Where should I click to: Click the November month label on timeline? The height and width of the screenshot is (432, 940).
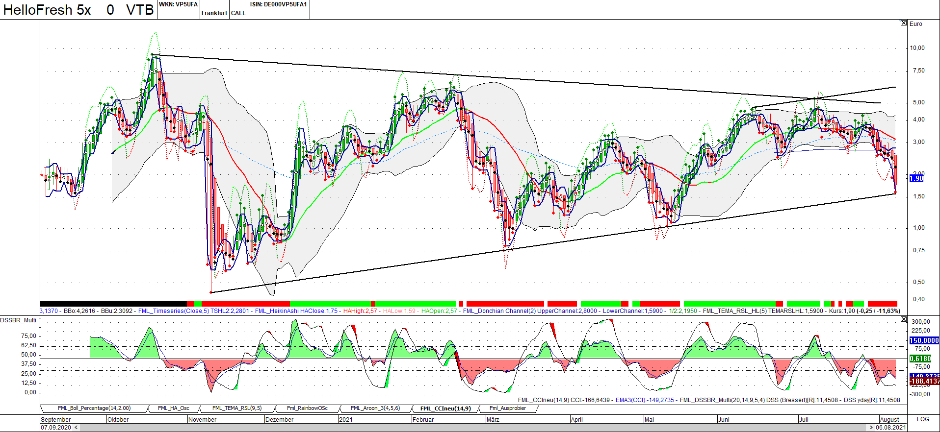point(203,420)
